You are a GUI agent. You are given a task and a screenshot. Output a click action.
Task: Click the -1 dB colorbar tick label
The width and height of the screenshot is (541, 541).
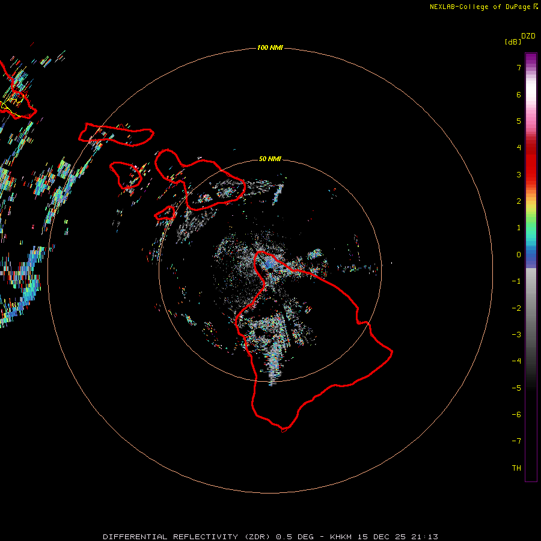(x=516, y=281)
